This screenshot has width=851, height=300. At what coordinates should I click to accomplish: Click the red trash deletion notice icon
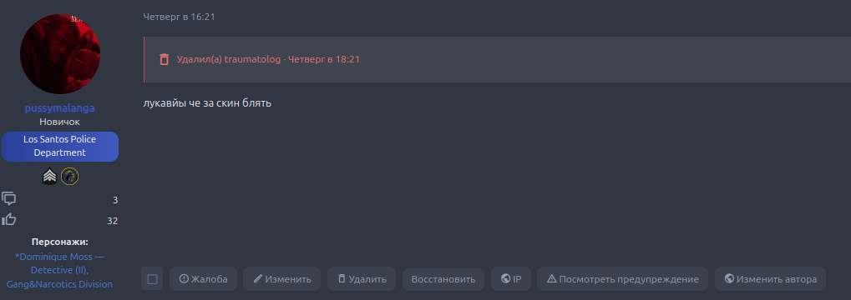[x=164, y=59]
